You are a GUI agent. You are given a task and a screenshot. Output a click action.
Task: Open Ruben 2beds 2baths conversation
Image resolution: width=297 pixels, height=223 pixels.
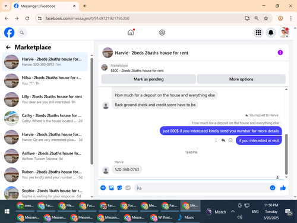click(45, 175)
